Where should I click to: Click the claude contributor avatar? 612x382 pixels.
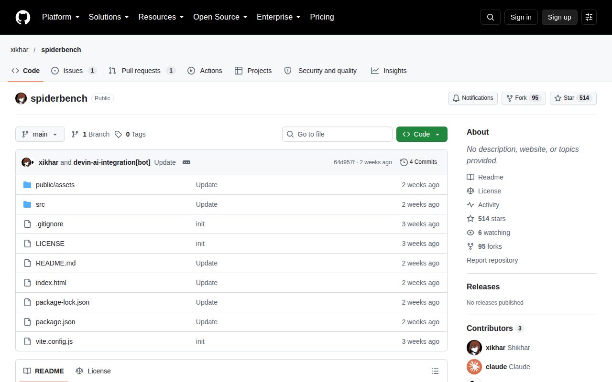(474, 367)
